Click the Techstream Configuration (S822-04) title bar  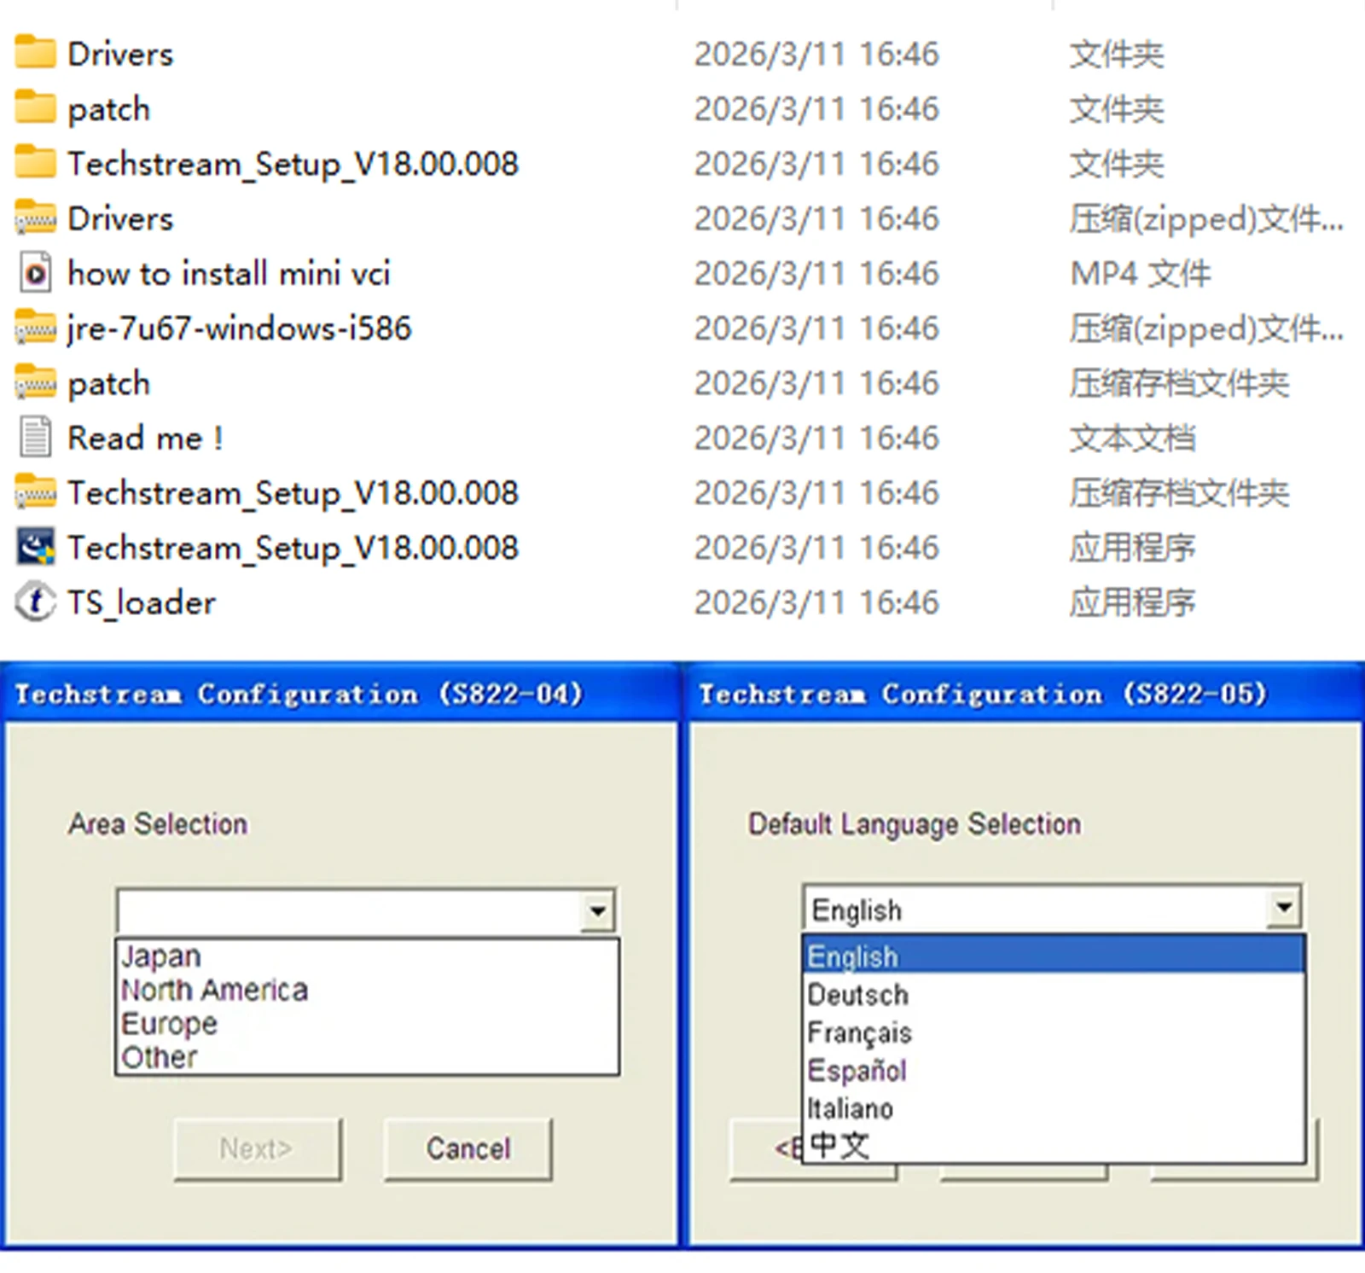(340, 694)
